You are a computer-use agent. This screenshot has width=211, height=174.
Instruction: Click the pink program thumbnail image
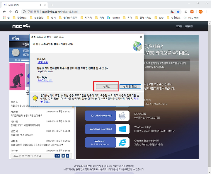point(17,76)
